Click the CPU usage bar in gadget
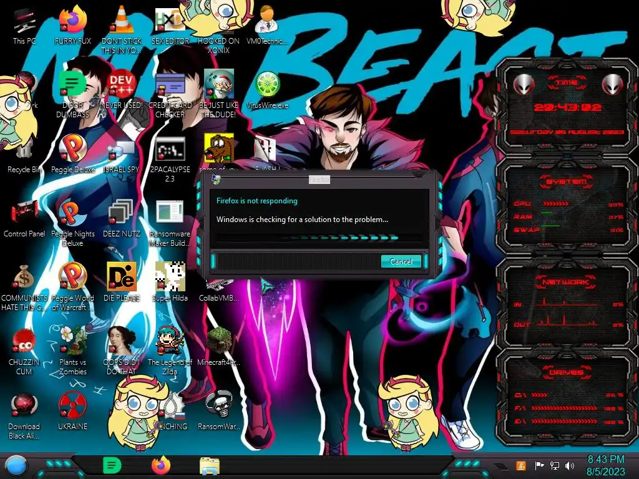The height and width of the screenshot is (479, 639). click(555, 204)
